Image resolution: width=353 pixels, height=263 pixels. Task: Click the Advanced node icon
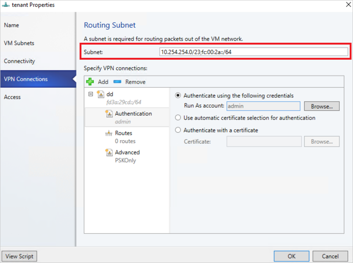(x=109, y=152)
